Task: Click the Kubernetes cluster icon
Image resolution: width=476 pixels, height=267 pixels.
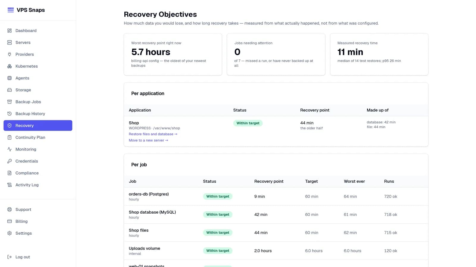Action: 10,66
